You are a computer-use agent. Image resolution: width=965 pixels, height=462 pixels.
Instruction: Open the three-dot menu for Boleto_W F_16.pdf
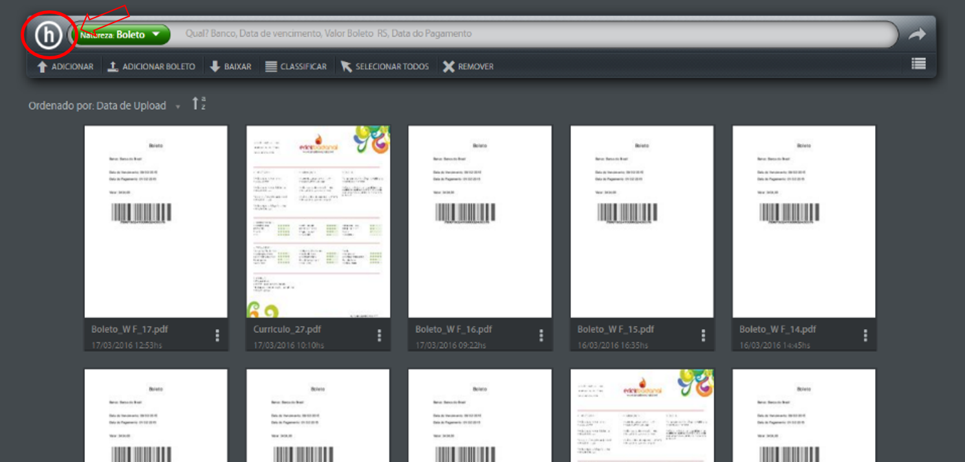pyautogui.click(x=541, y=335)
